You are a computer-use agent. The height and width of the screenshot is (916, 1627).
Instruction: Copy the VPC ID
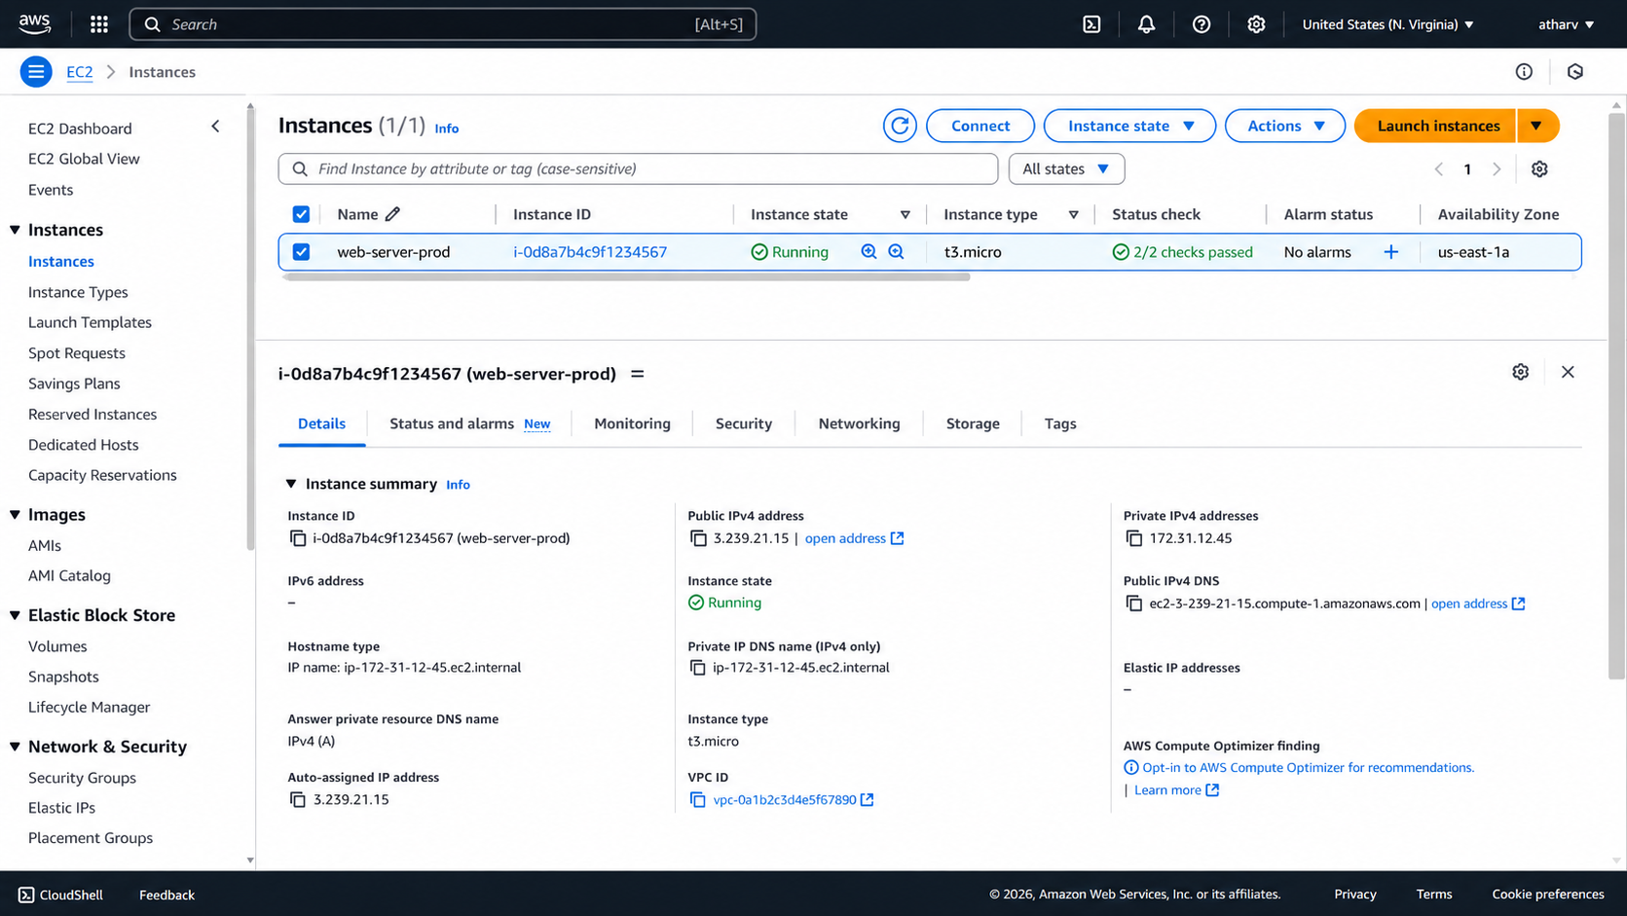coord(697,800)
